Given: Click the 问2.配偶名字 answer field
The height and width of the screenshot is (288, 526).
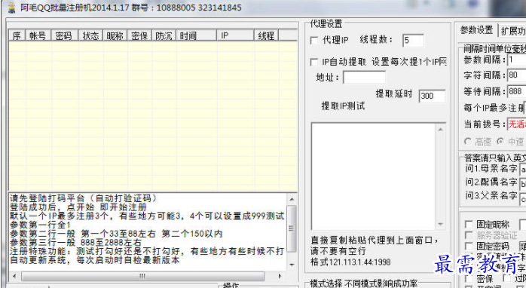Looking at the screenshot, I should pos(523,184).
